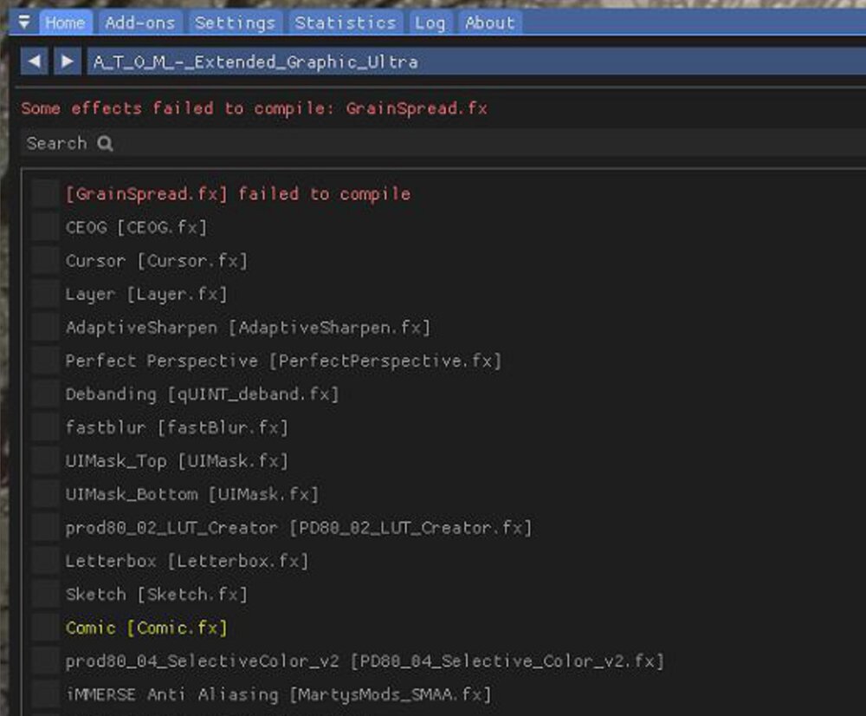Click the next preset arrow button
This screenshot has width=866, height=716.
67,62
